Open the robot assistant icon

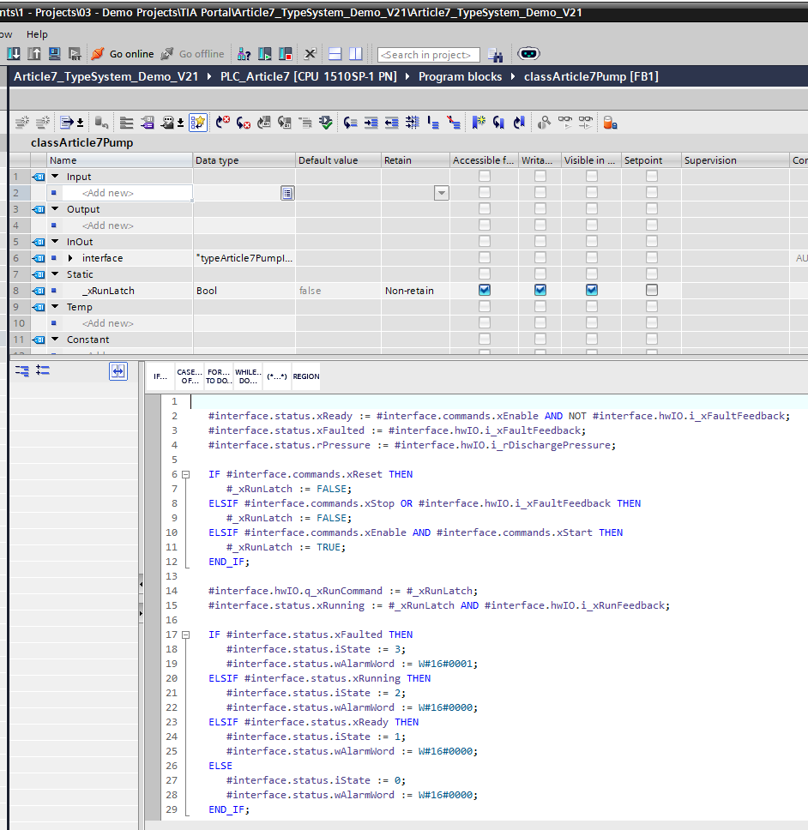click(x=528, y=53)
